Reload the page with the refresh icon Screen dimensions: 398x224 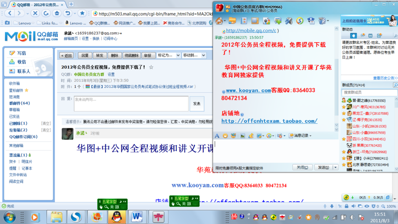(x=46, y=13)
